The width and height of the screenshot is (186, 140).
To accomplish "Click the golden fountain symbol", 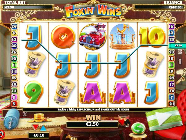I will click(122, 36).
